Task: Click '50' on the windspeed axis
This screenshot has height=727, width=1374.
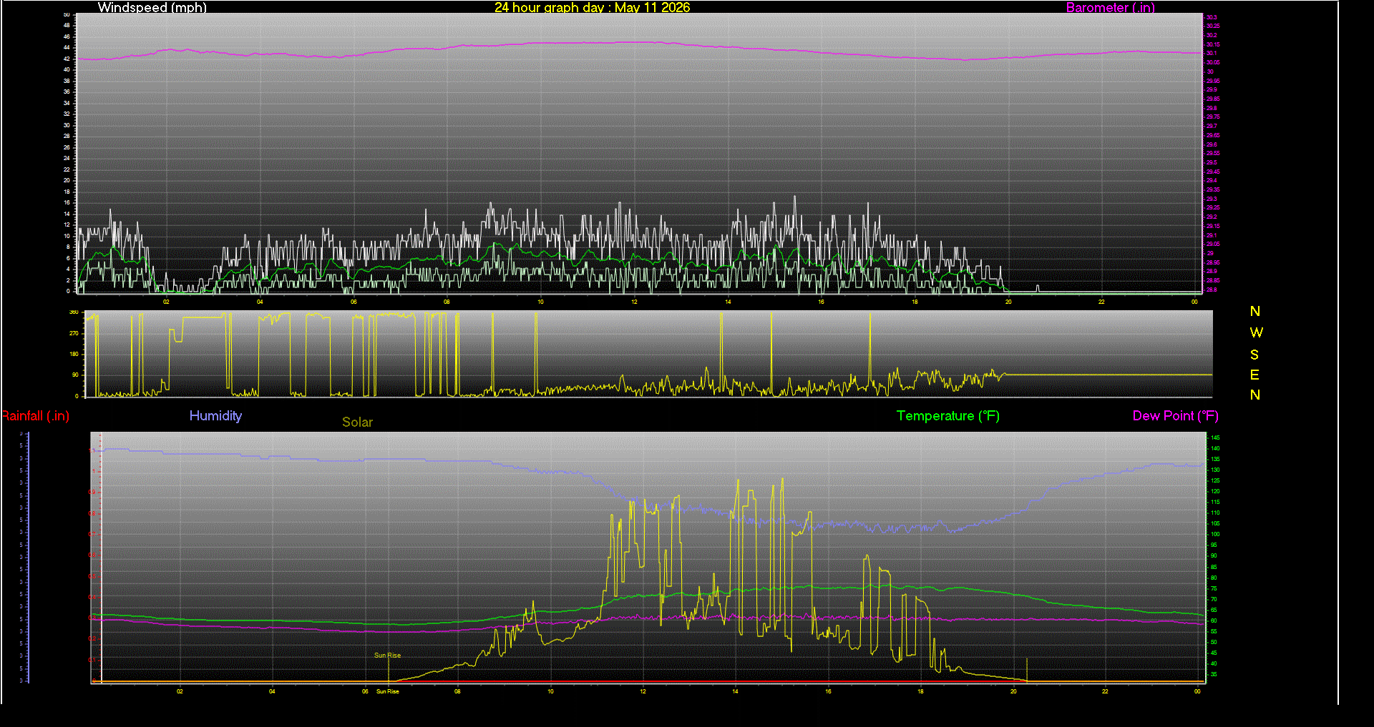Action: point(67,14)
